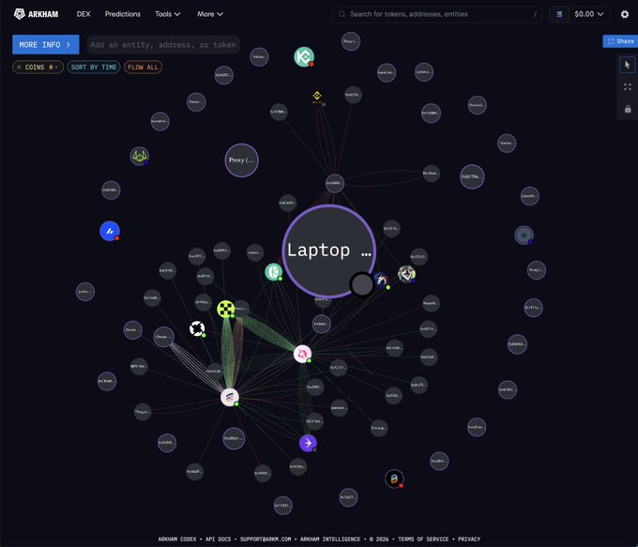The height and width of the screenshot is (547, 638).
Task: Select the pink Uniswap unicorn node
Action: point(302,354)
